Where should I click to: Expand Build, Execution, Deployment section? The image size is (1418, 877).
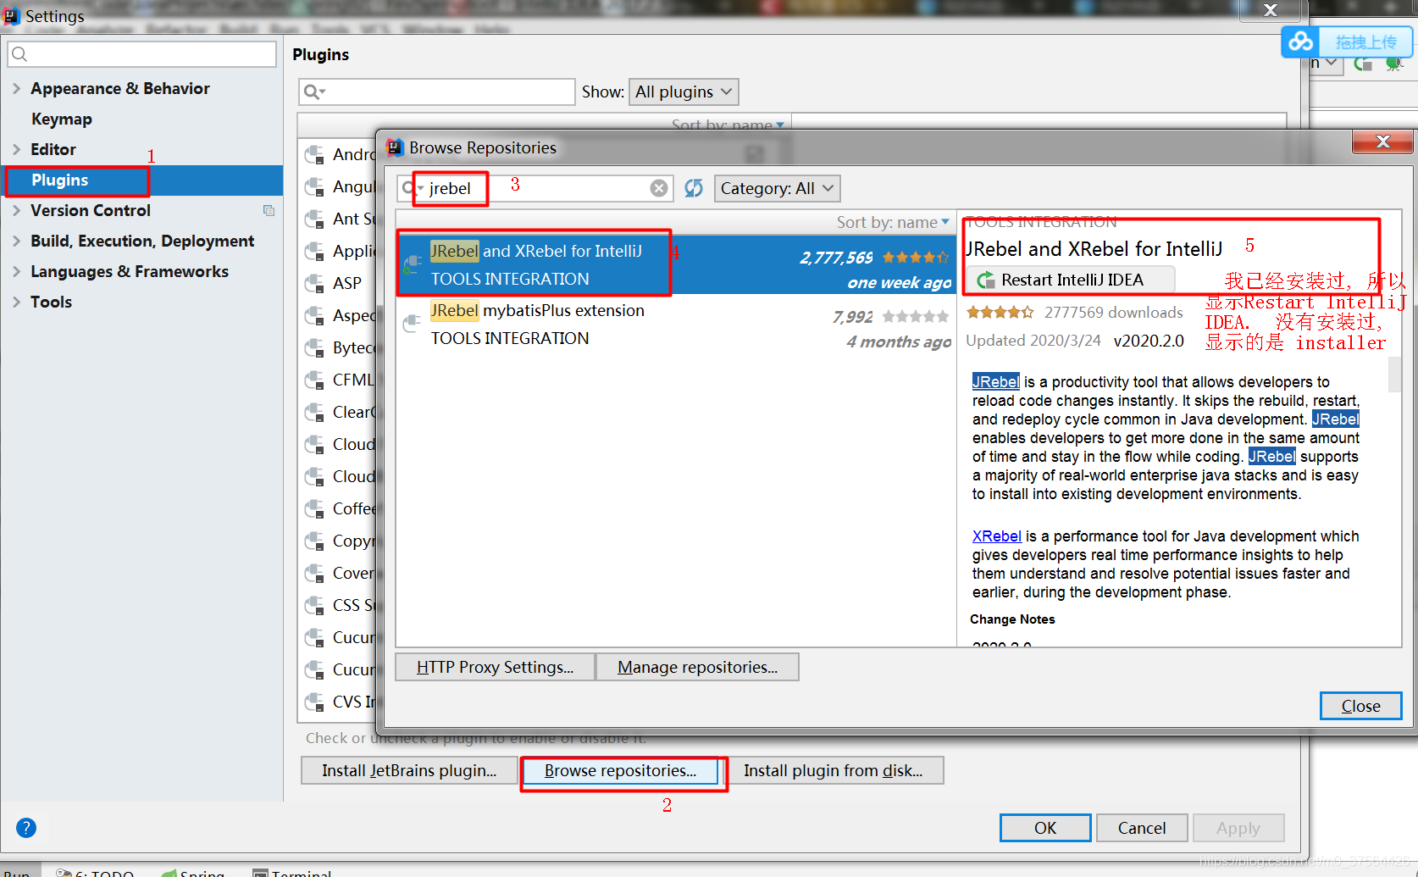tap(17, 241)
